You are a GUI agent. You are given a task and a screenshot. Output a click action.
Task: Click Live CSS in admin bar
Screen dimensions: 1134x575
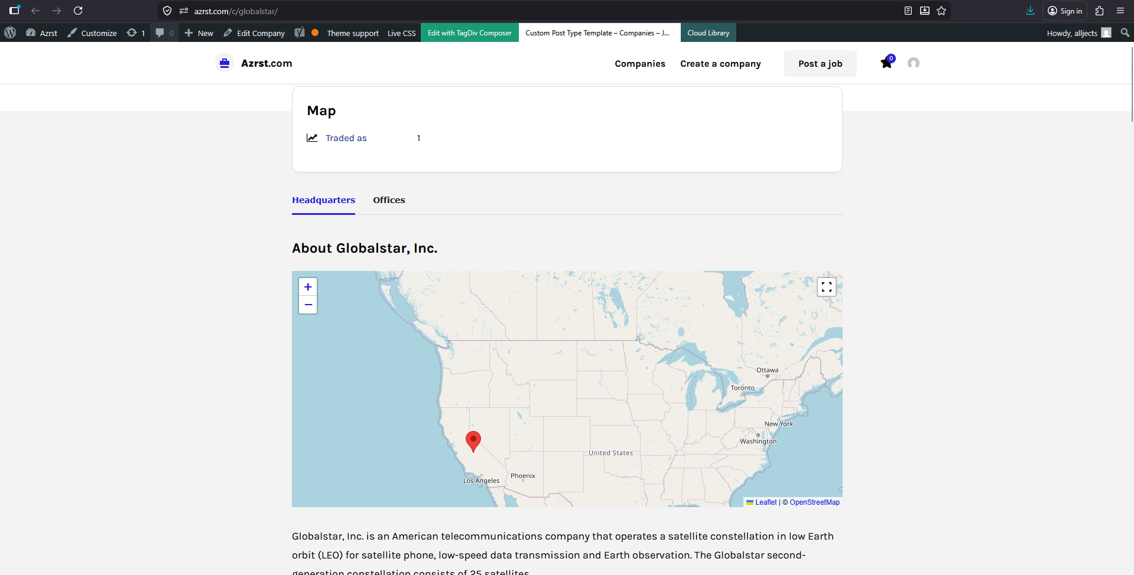[402, 33]
